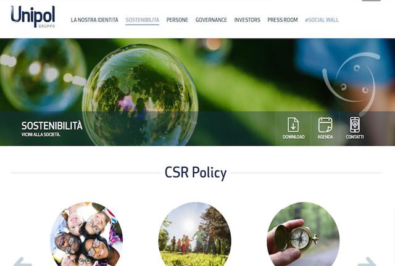This screenshot has width=395, height=266.
Task: Open La Nostra Identità menu
Action: (94, 20)
